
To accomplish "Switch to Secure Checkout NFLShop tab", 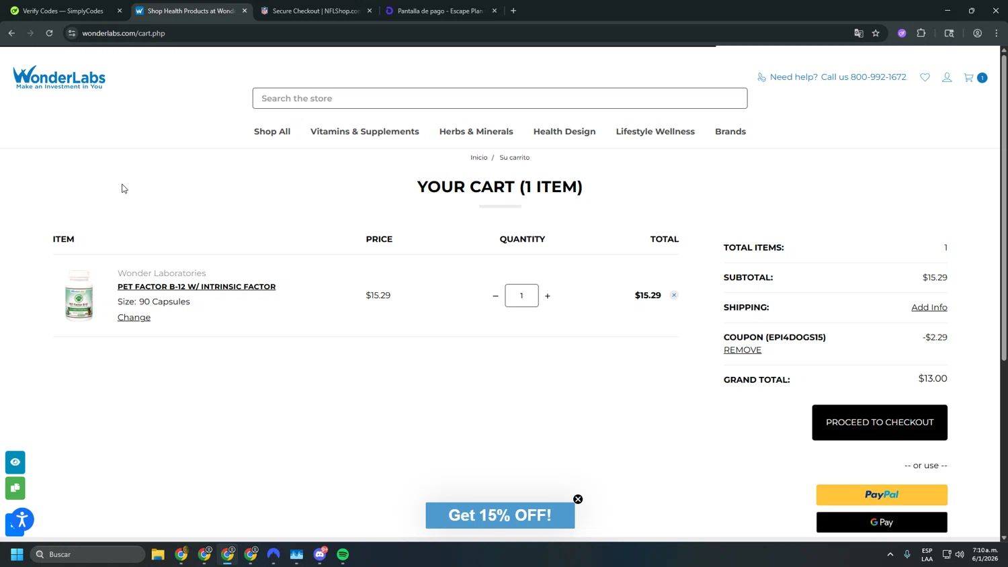I will (x=316, y=11).
